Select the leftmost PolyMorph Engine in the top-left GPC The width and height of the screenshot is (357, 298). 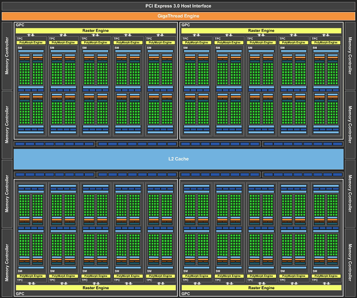[x=31, y=42]
